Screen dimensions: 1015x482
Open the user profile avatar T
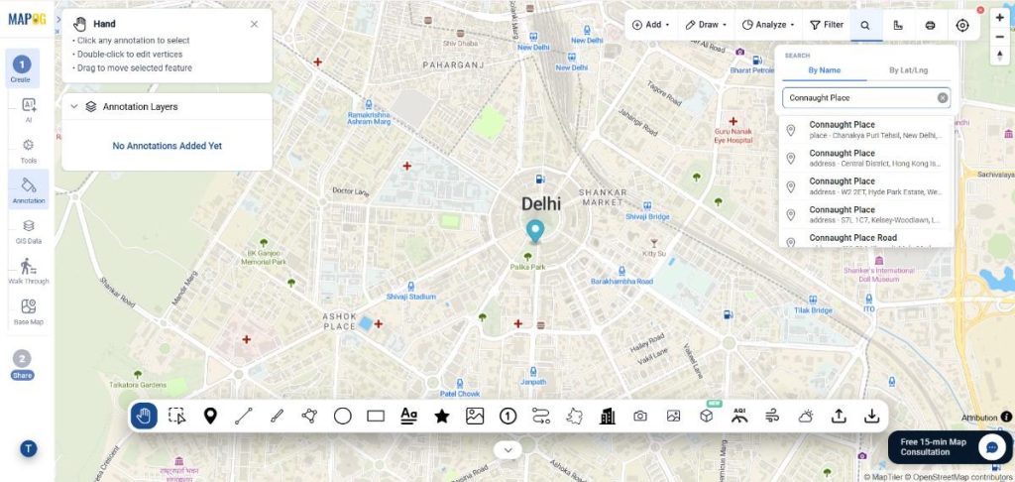pyautogui.click(x=28, y=448)
